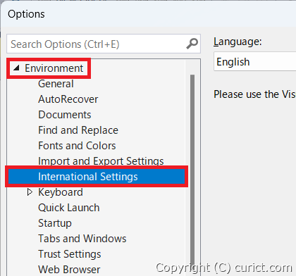Collapse the Environment tree node

[16, 68]
